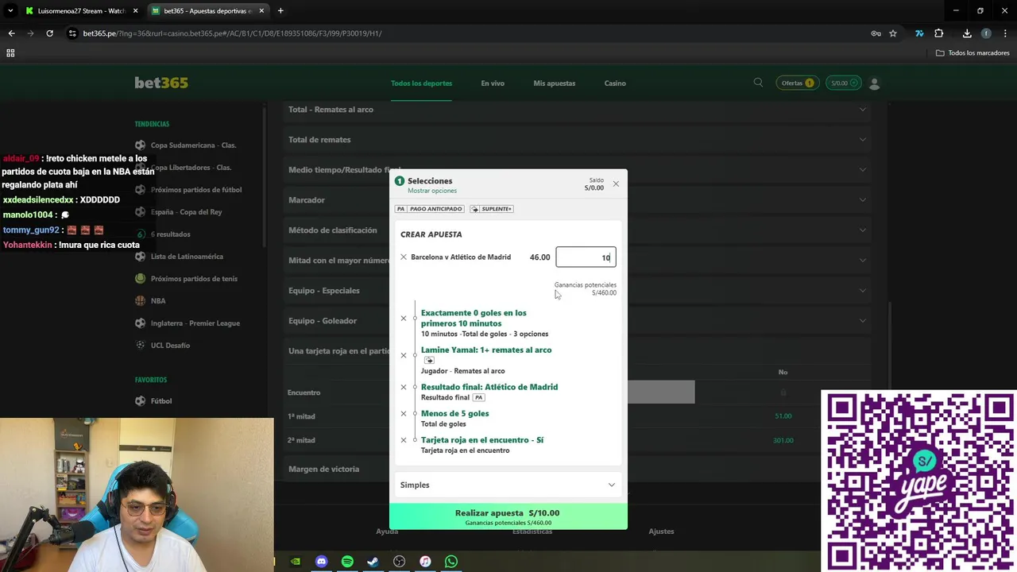Go back with the browser arrow
Image resolution: width=1017 pixels, height=572 pixels.
tap(11, 33)
